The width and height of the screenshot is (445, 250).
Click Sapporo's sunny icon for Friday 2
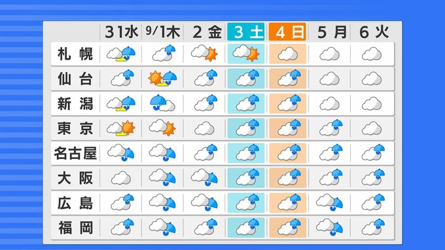point(204,53)
